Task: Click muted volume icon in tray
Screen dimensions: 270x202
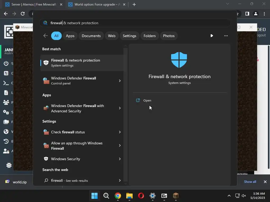Action: click(x=244, y=196)
